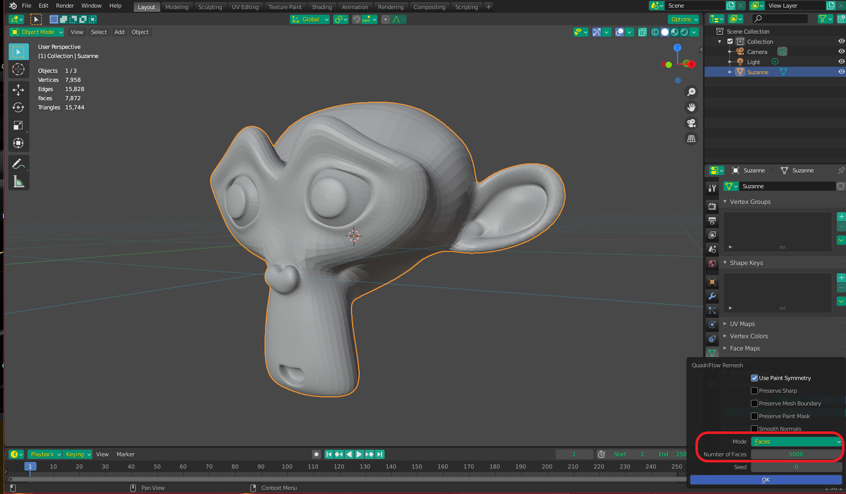
Task: Open the Output properties printer tab
Action: (x=712, y=220)
